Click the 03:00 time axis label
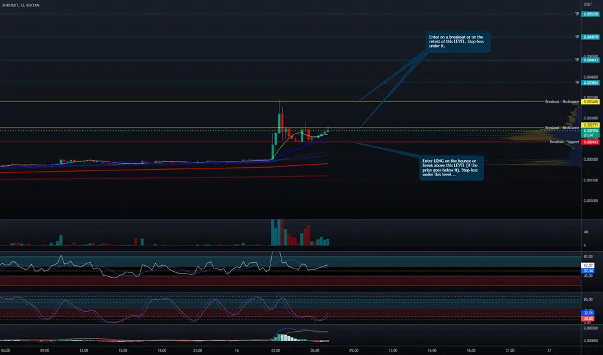This screenshot has width=603, height=355. 276,350
